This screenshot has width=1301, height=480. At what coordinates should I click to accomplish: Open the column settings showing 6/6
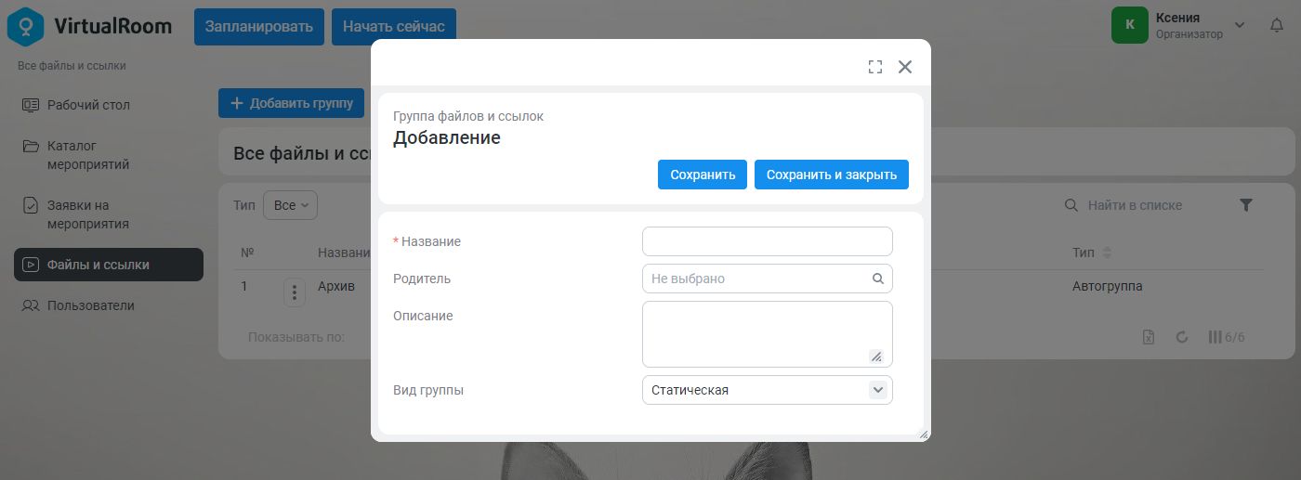click(x=1226, y=337)
